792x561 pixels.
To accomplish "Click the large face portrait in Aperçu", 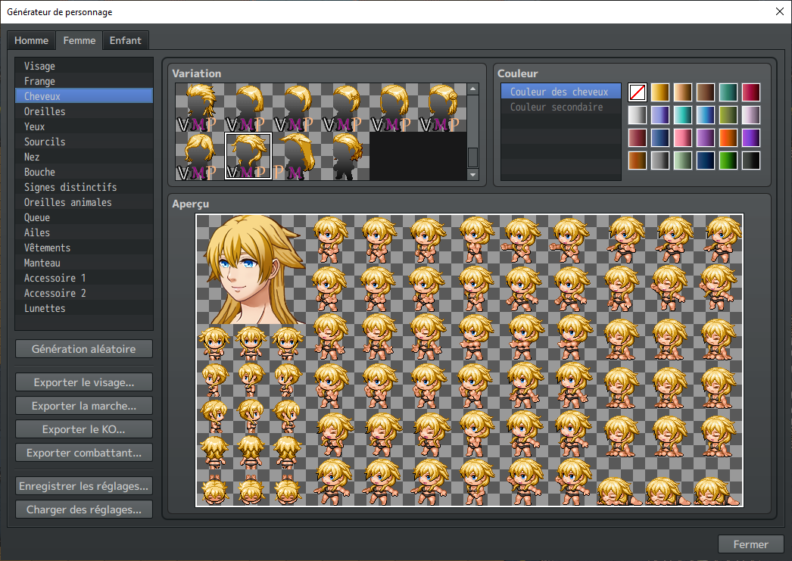I will [251, 269].
